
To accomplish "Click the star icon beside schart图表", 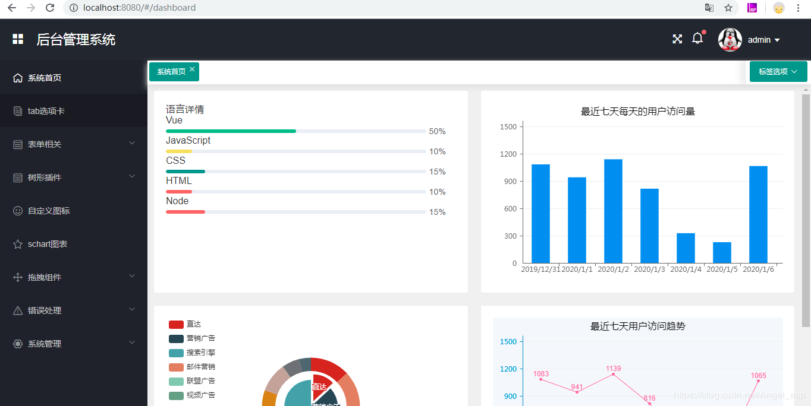I will (18, 244).
